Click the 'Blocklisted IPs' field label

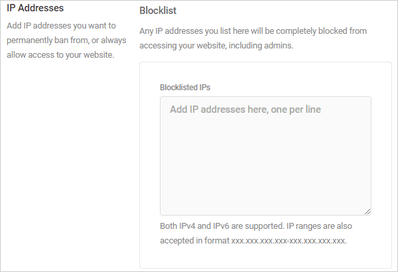pos(185,88)
